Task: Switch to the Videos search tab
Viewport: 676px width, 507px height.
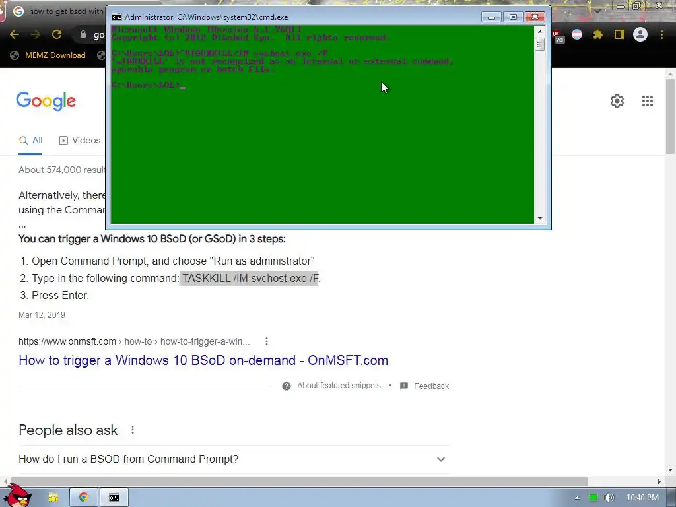Action: point(79,141)
